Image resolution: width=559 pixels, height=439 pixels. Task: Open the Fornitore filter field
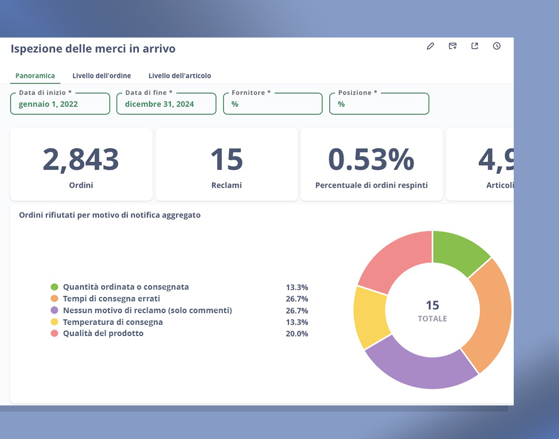[x=272, y=104]
